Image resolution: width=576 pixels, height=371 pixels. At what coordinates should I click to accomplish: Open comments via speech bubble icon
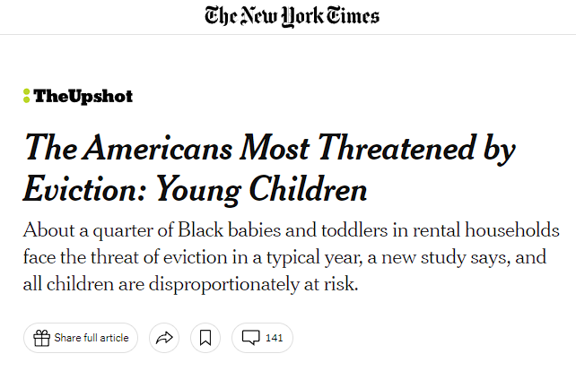click(251, 338)
